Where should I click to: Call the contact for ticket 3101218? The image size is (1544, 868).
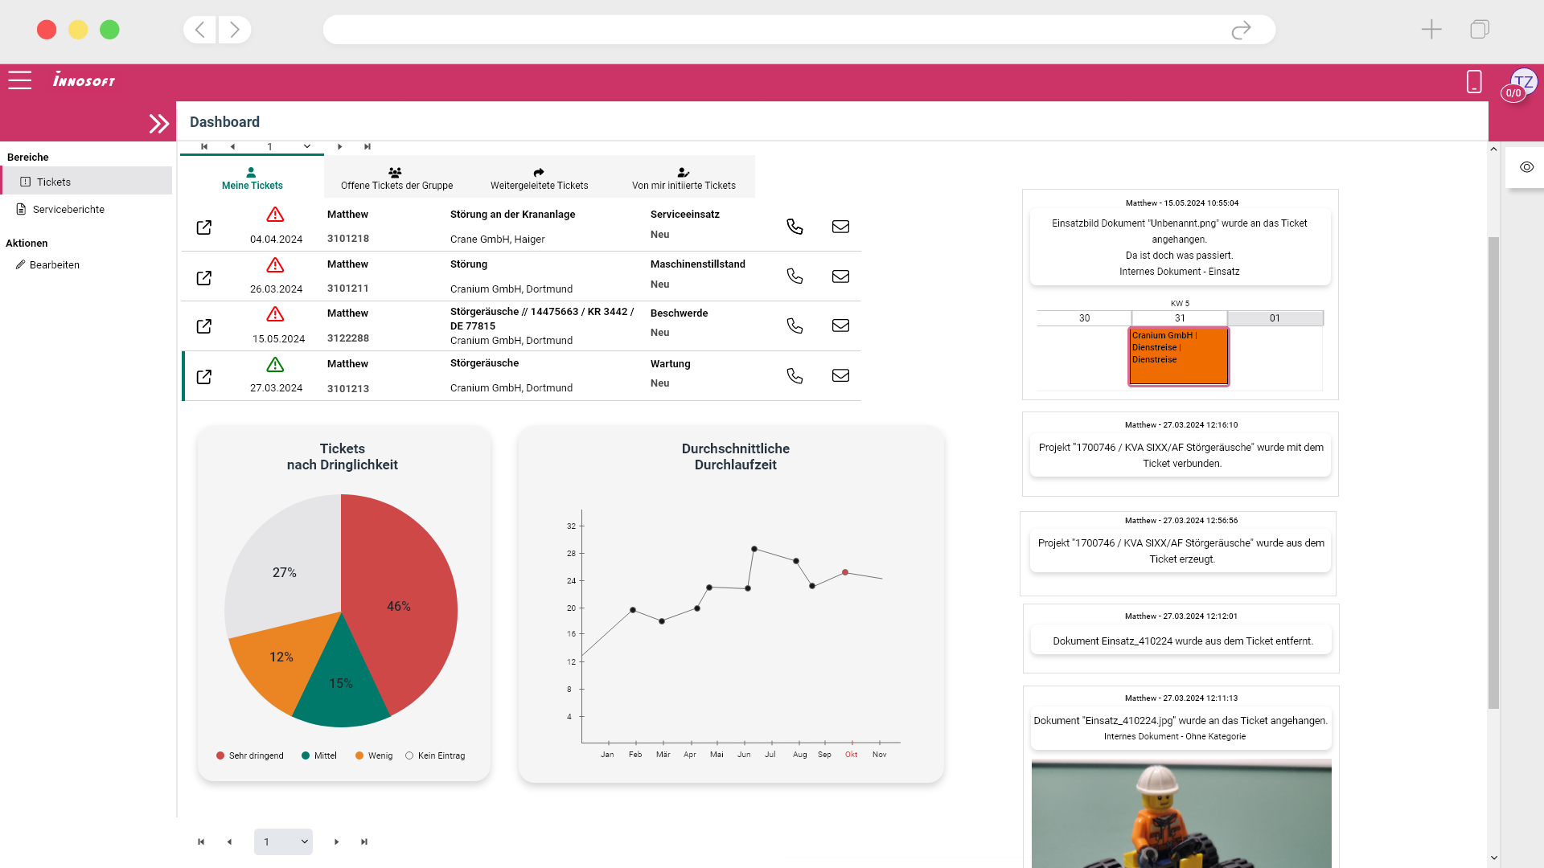pos(795,226)
